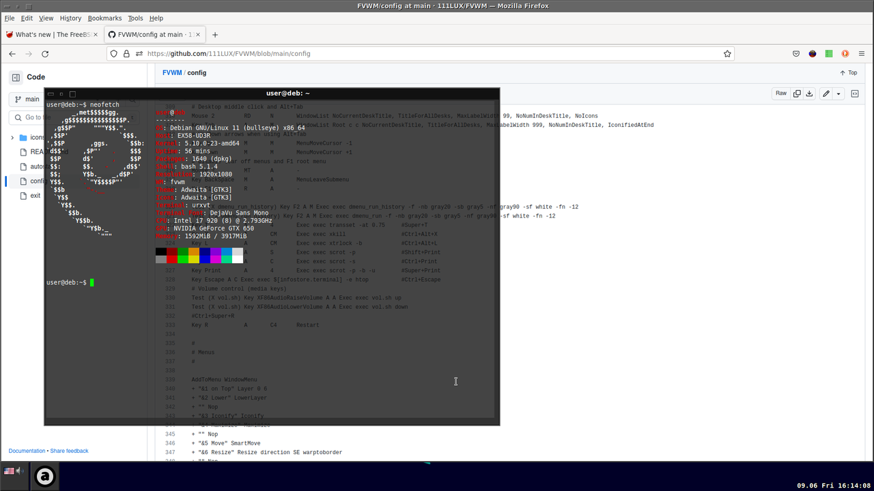The image size is (874, 491).
Task: Open the DuckDuckGo extension icon
Action: (x=845, y=54)
